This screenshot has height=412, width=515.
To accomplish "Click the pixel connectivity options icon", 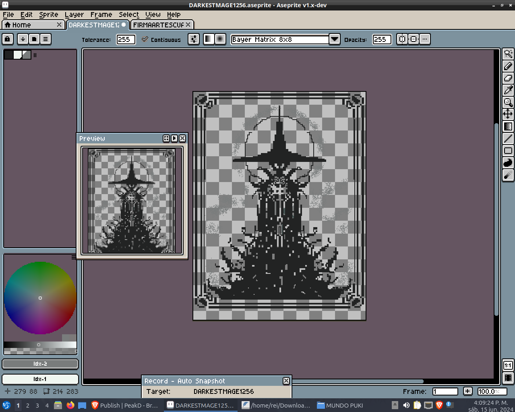I will coord(194,39).
